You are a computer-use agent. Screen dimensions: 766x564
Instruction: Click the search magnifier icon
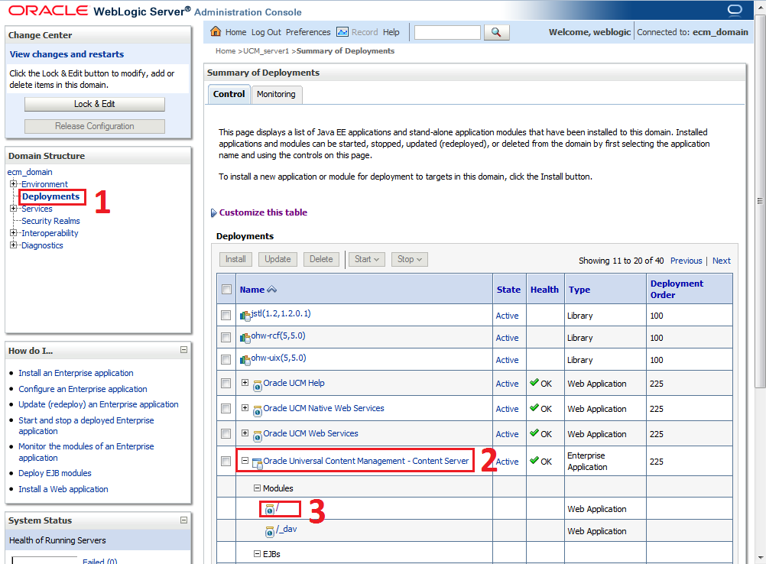498,32
